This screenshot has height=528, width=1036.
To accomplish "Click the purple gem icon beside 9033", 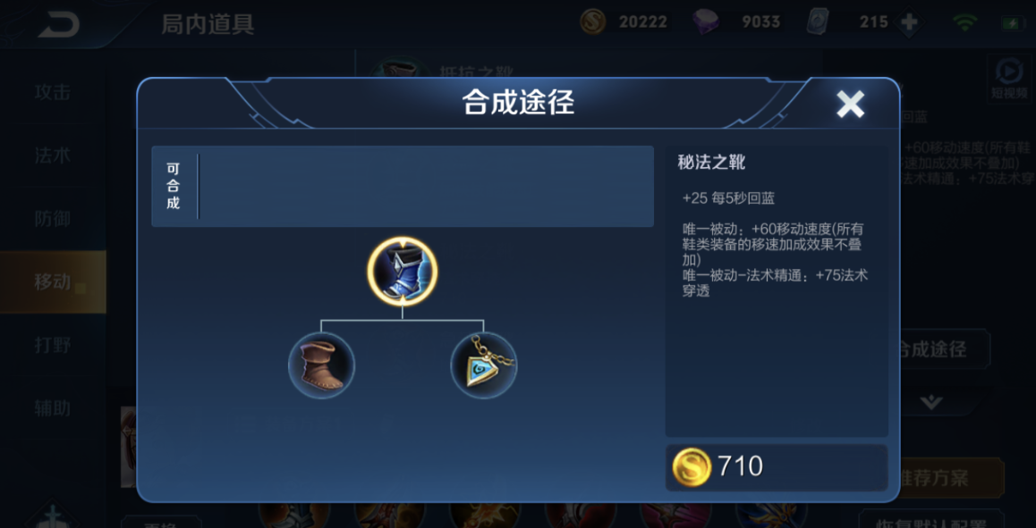I will coord(706,22).
